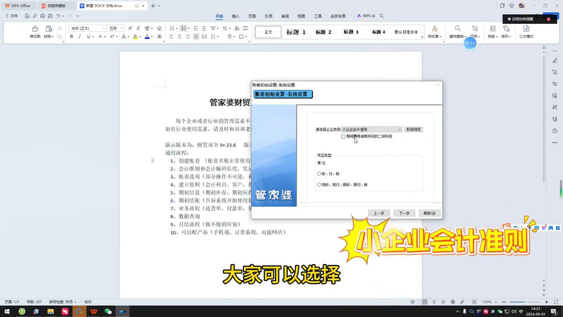This screenshot has height=317, width=563.
Task: Click the outline view icon in status bar
Action: click(434, 302)
